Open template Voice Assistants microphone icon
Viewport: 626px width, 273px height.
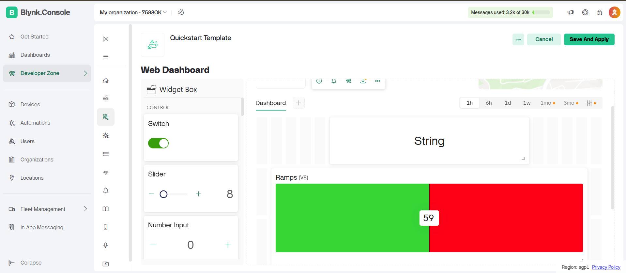[x=106, y=246]
